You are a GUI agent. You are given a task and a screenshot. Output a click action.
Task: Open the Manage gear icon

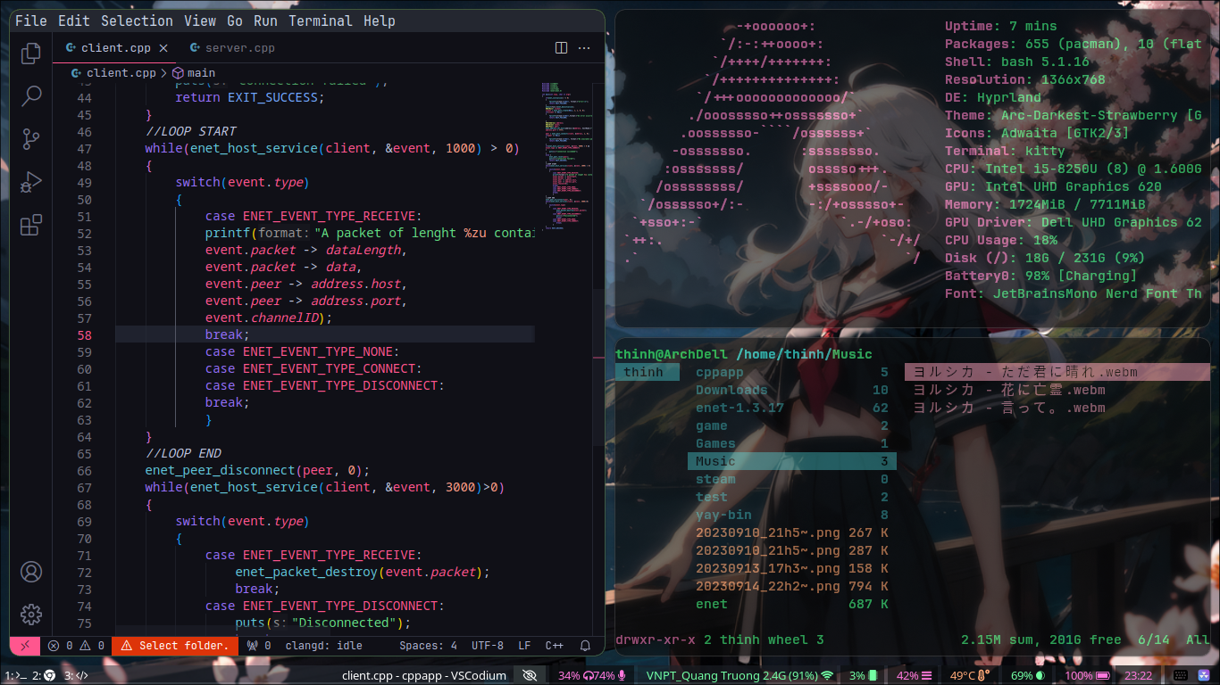[x=31, y=615]
